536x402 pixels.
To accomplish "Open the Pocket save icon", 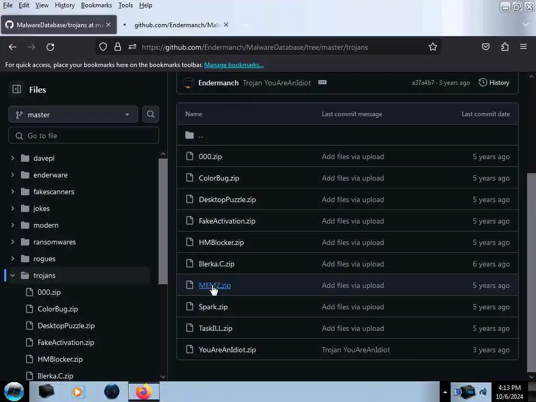I will [x=485, y=47].
